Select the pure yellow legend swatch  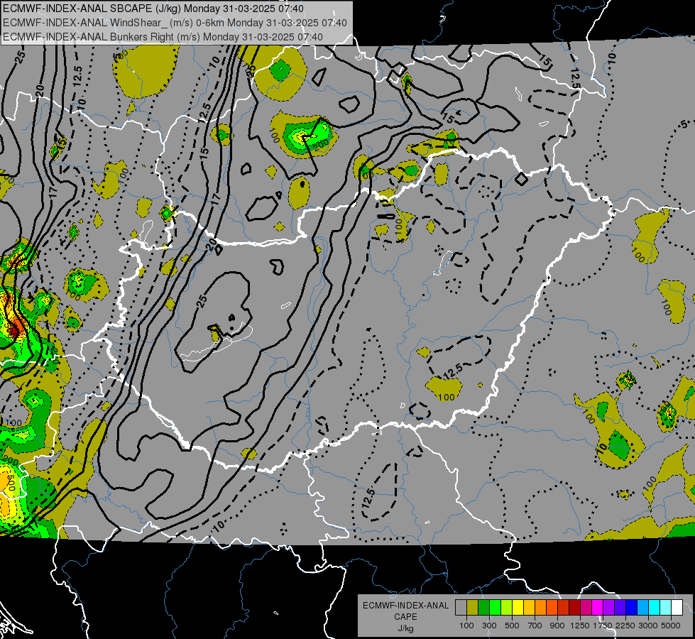point(518,608)
